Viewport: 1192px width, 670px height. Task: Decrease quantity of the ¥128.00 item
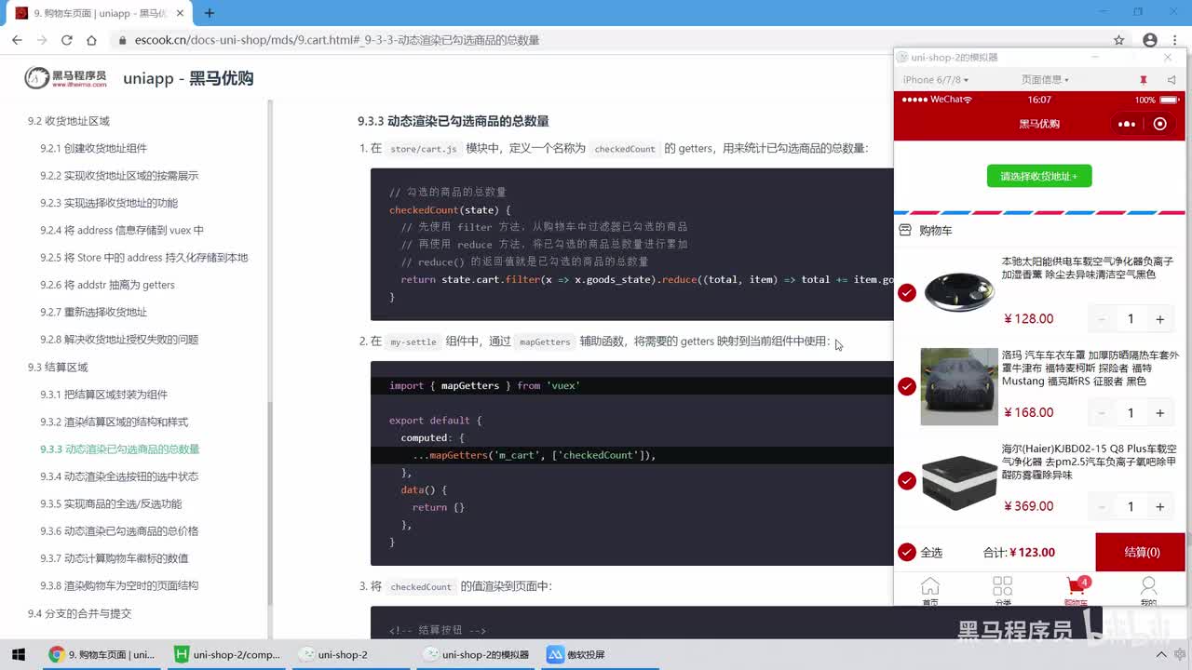tap(1102, 319)
